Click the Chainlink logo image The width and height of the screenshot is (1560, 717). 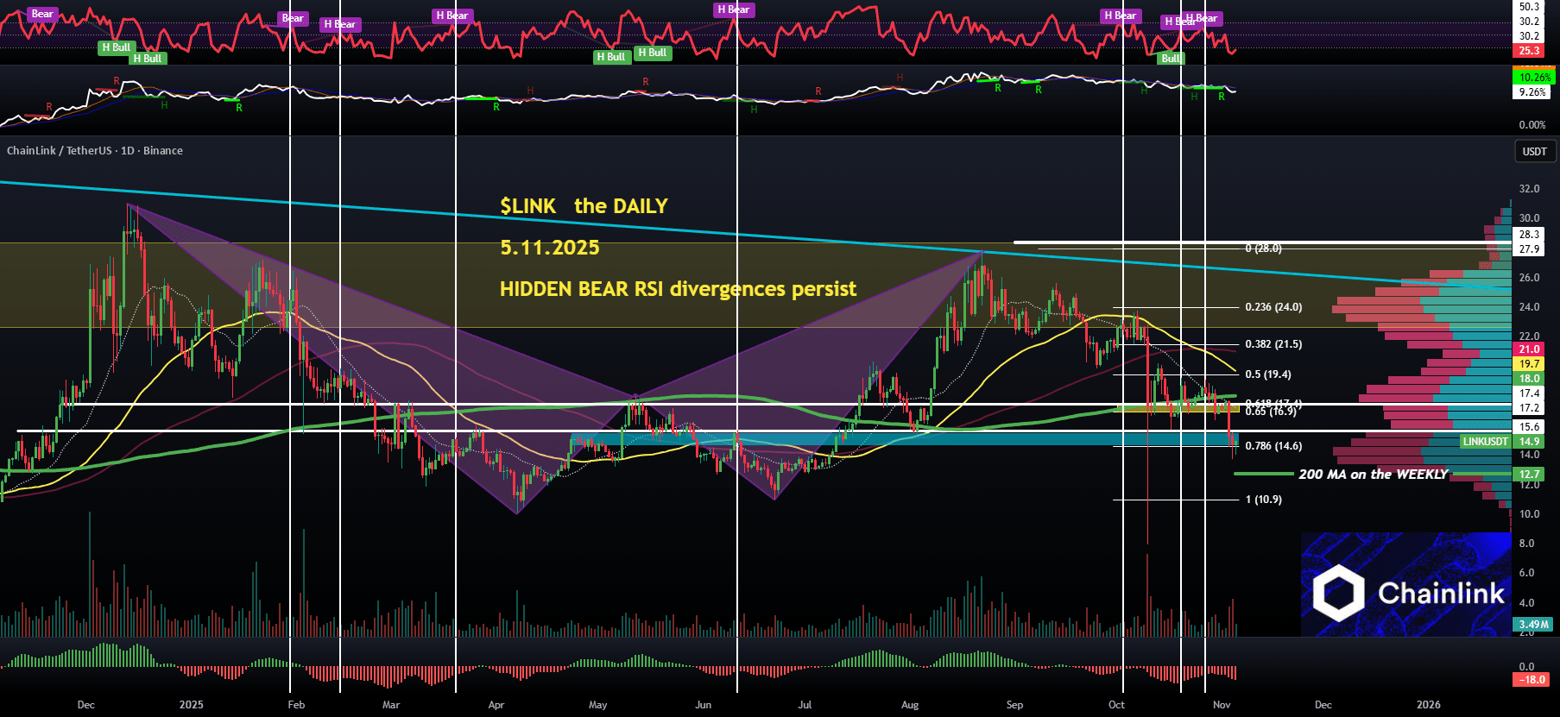[1405, 584]
